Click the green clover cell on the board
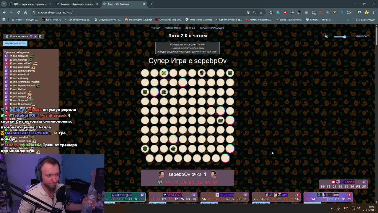This screenshot has width=378, height=213. pos(173,149)
